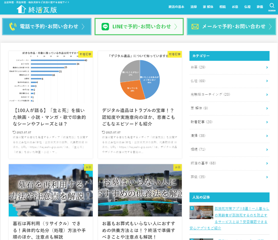The width and height of the screenshot is (278, 240).
Task: Open the お墓はいらない人に article image
Action: pyautogui.click(x=140, y=190)
